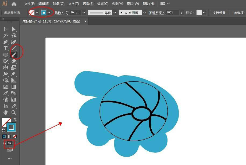Screen dimensions: 246x165
Task: Pick the Hand tool
Action: pos(6,112)
